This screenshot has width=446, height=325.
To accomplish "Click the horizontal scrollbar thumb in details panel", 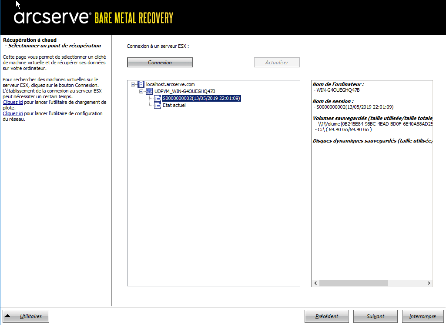I will (x=354, y=283).
